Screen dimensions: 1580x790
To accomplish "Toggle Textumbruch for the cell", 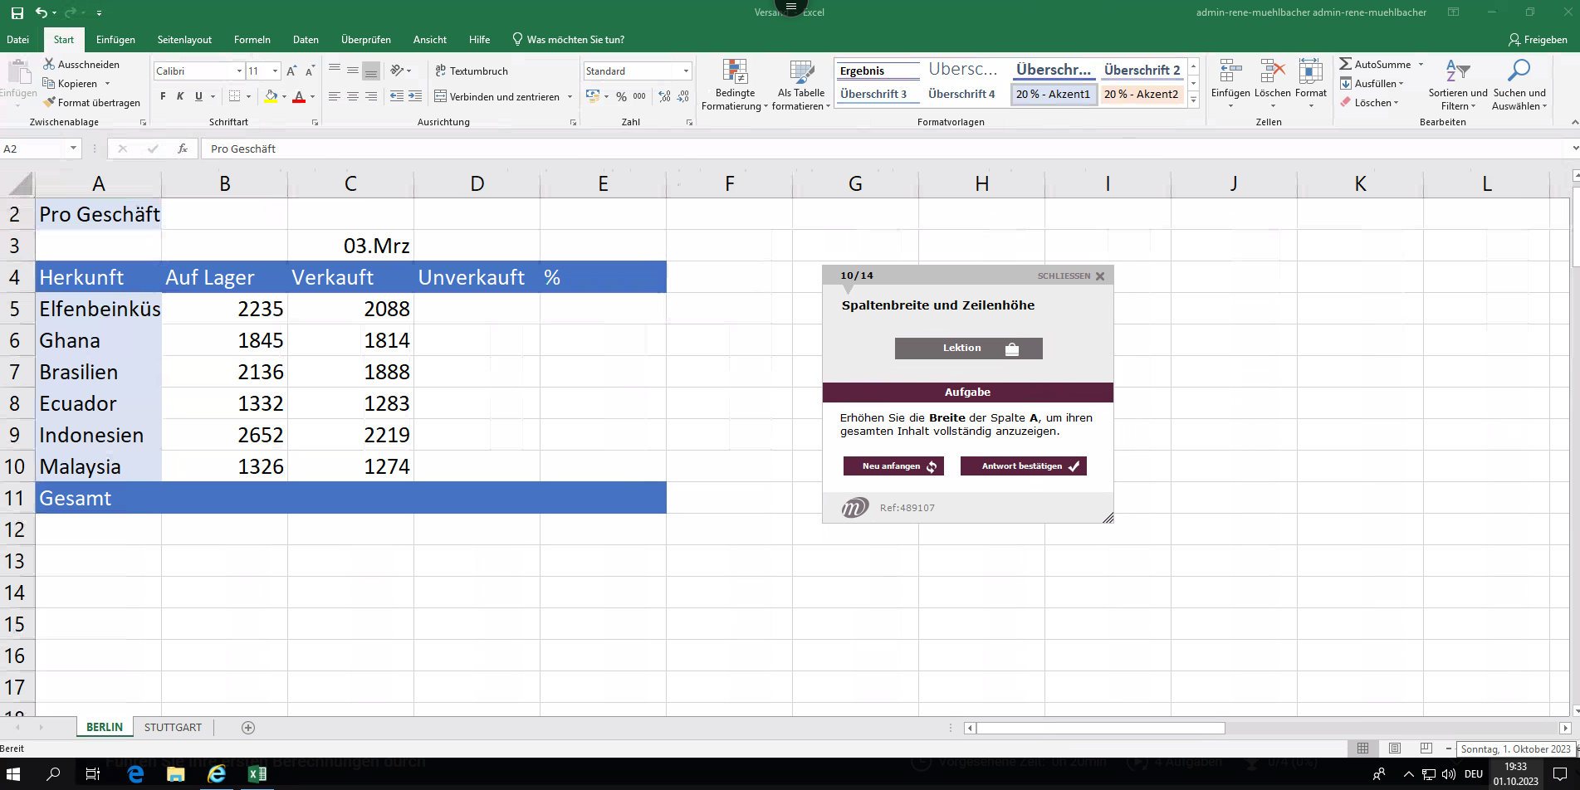I will pyautogui.click(x=472, y=71).
